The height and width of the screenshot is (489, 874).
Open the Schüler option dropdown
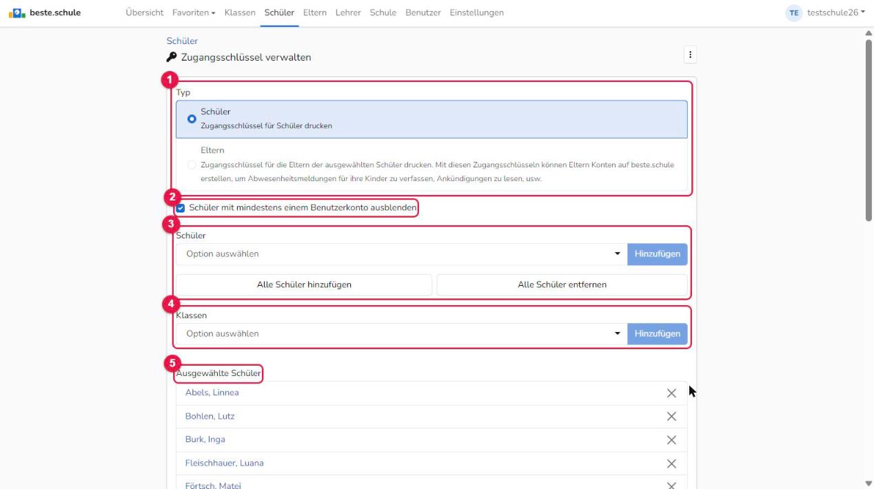[401, 254]
